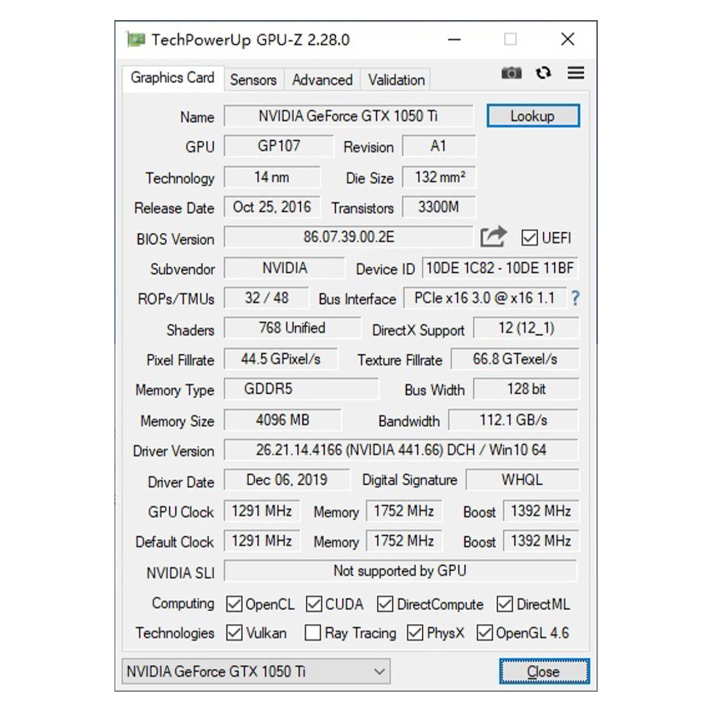Click the Shaders field 768 Unified
Image resolution: width=712 pixels, height=712 pixels.
292,328
